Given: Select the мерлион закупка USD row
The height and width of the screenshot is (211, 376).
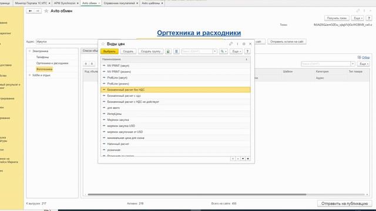Looking at the screenshot, I should coord(176,126).
